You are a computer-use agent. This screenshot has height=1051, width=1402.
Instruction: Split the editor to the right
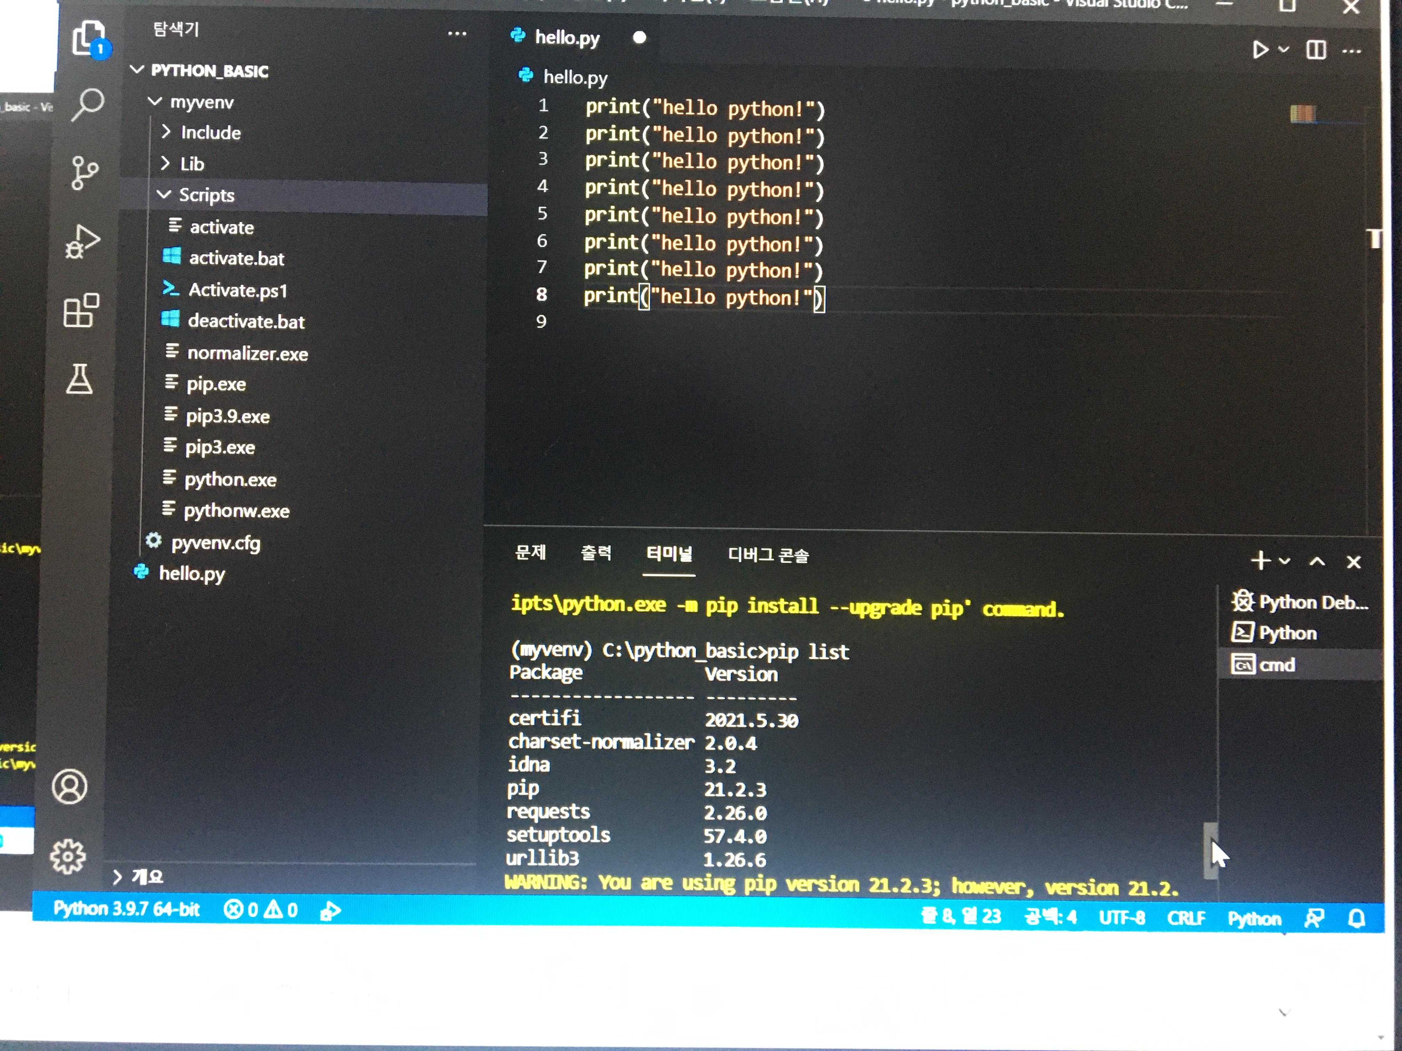click(x=1316, y=50)
